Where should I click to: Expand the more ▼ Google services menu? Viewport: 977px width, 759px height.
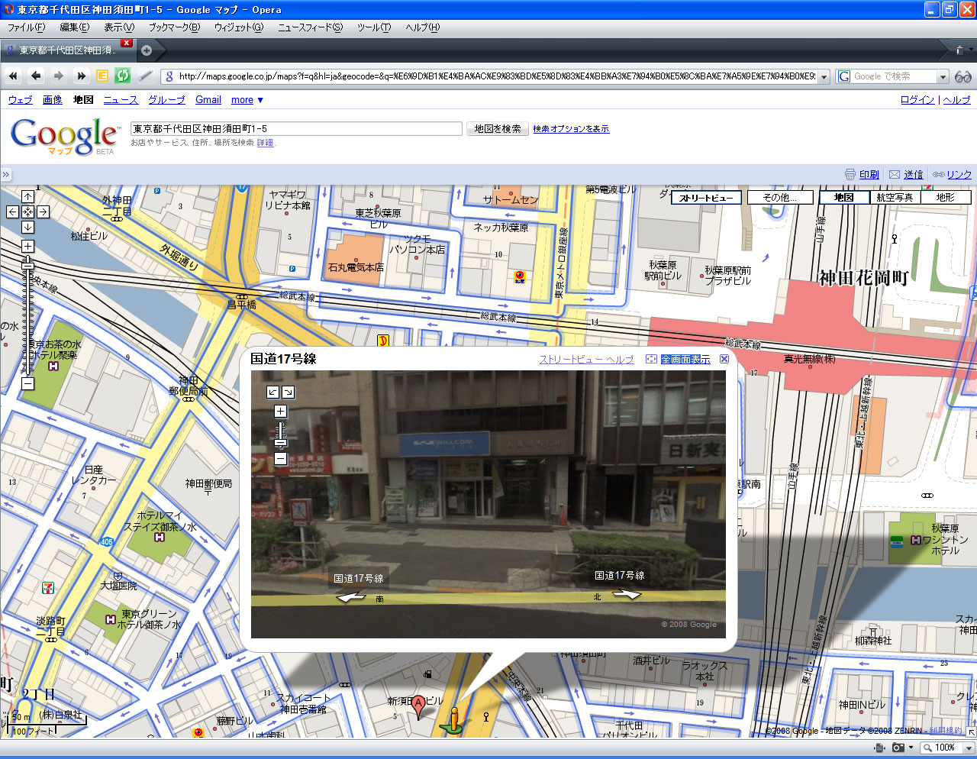click(247, 100)
